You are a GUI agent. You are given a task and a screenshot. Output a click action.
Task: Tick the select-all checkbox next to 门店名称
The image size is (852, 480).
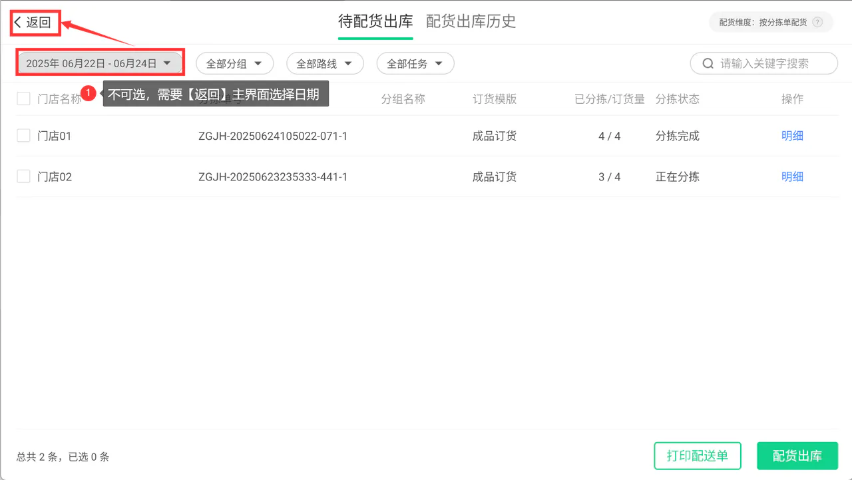point(24,99)
